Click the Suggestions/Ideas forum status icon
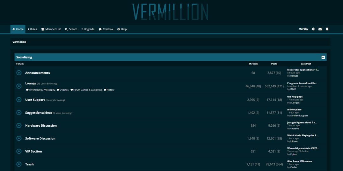The height and width of the screenshot is (171, 343). pyautogui.click(x=19, y=113)
